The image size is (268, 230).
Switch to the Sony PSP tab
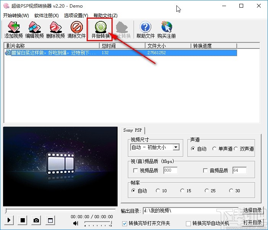pos(132,130)
